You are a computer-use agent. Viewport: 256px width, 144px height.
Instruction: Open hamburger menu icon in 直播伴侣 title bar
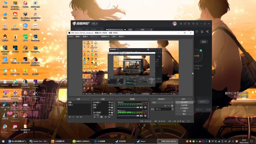point(197,24)
